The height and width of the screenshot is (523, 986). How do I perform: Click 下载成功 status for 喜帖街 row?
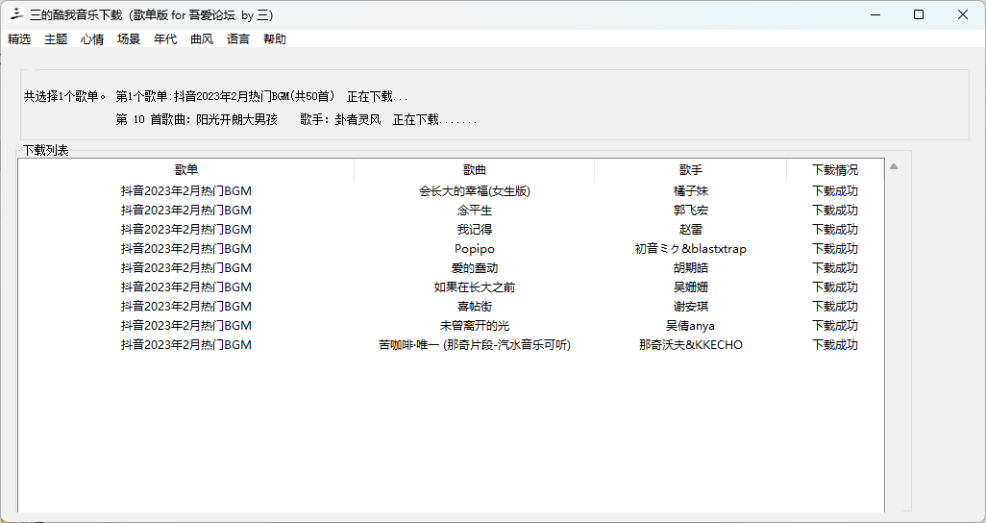tap(835, 306)
